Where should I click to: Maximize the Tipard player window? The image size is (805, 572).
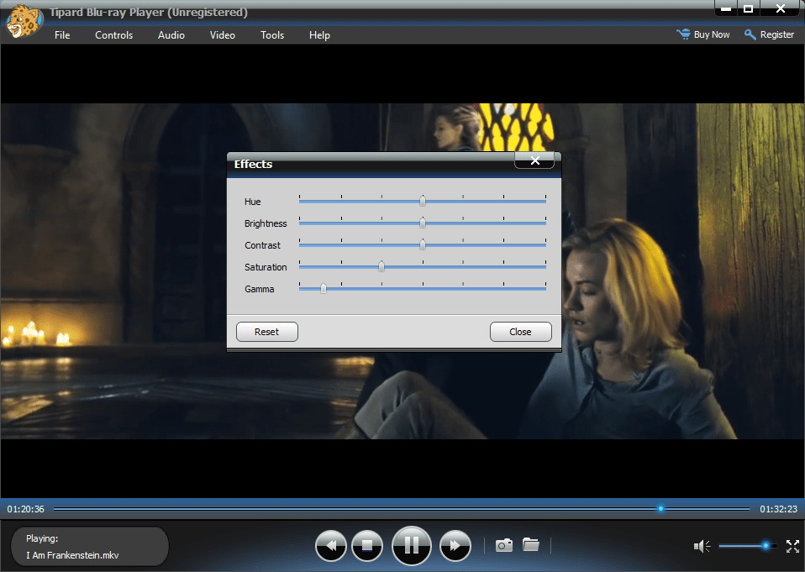(749, 8)
